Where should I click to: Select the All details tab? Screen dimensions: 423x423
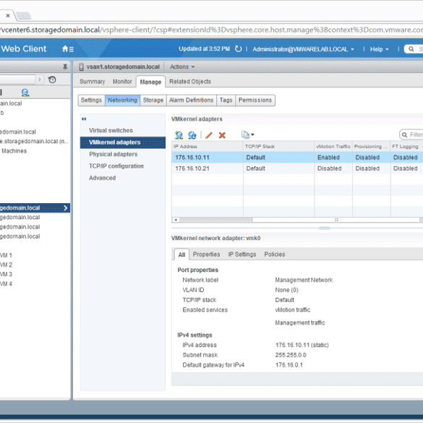(x=181, y=255)
